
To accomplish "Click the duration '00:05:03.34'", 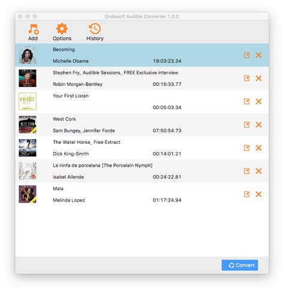I will [167, 107].
